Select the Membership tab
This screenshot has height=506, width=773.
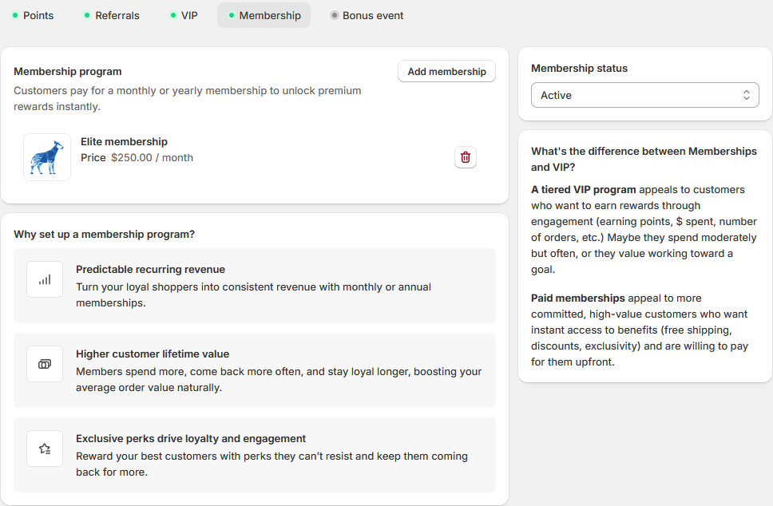[x=264, y=15]
